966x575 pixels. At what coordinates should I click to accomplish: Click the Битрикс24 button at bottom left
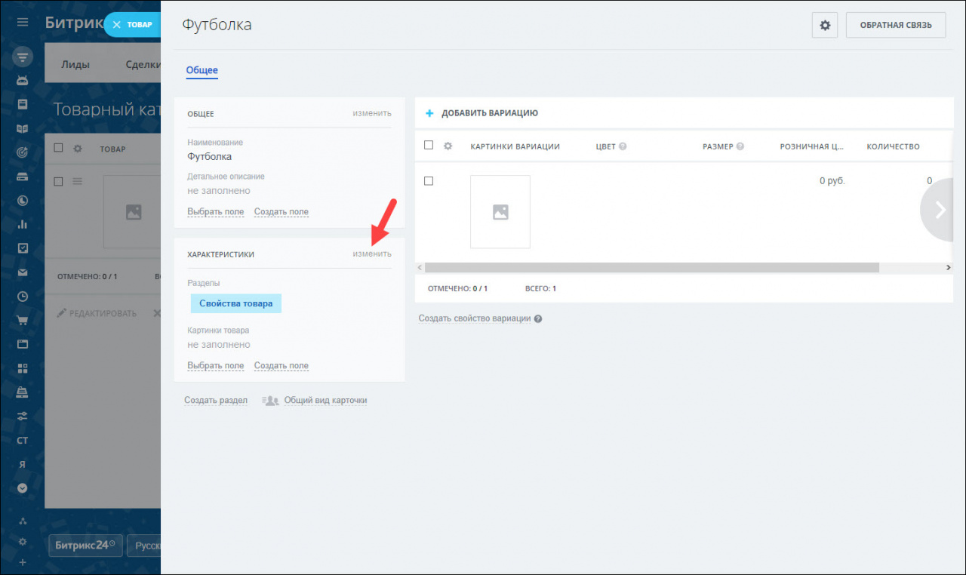click(85, 546)
